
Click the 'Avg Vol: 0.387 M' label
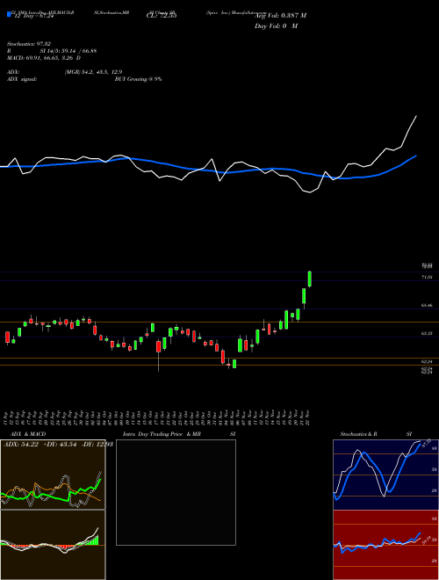[x=280, y=15]
